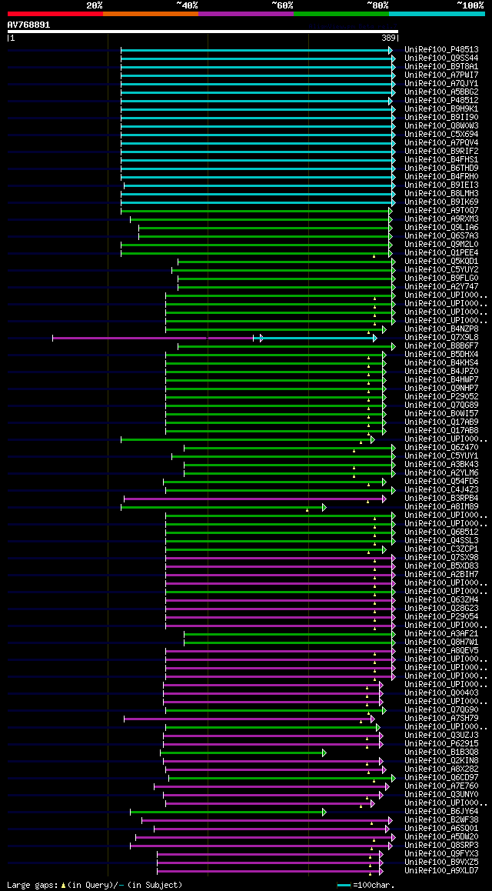Select the UniRef100_B9IK69 label
Image resolution: width=492 pixels, height=891 pixels.
click(441, 202)
